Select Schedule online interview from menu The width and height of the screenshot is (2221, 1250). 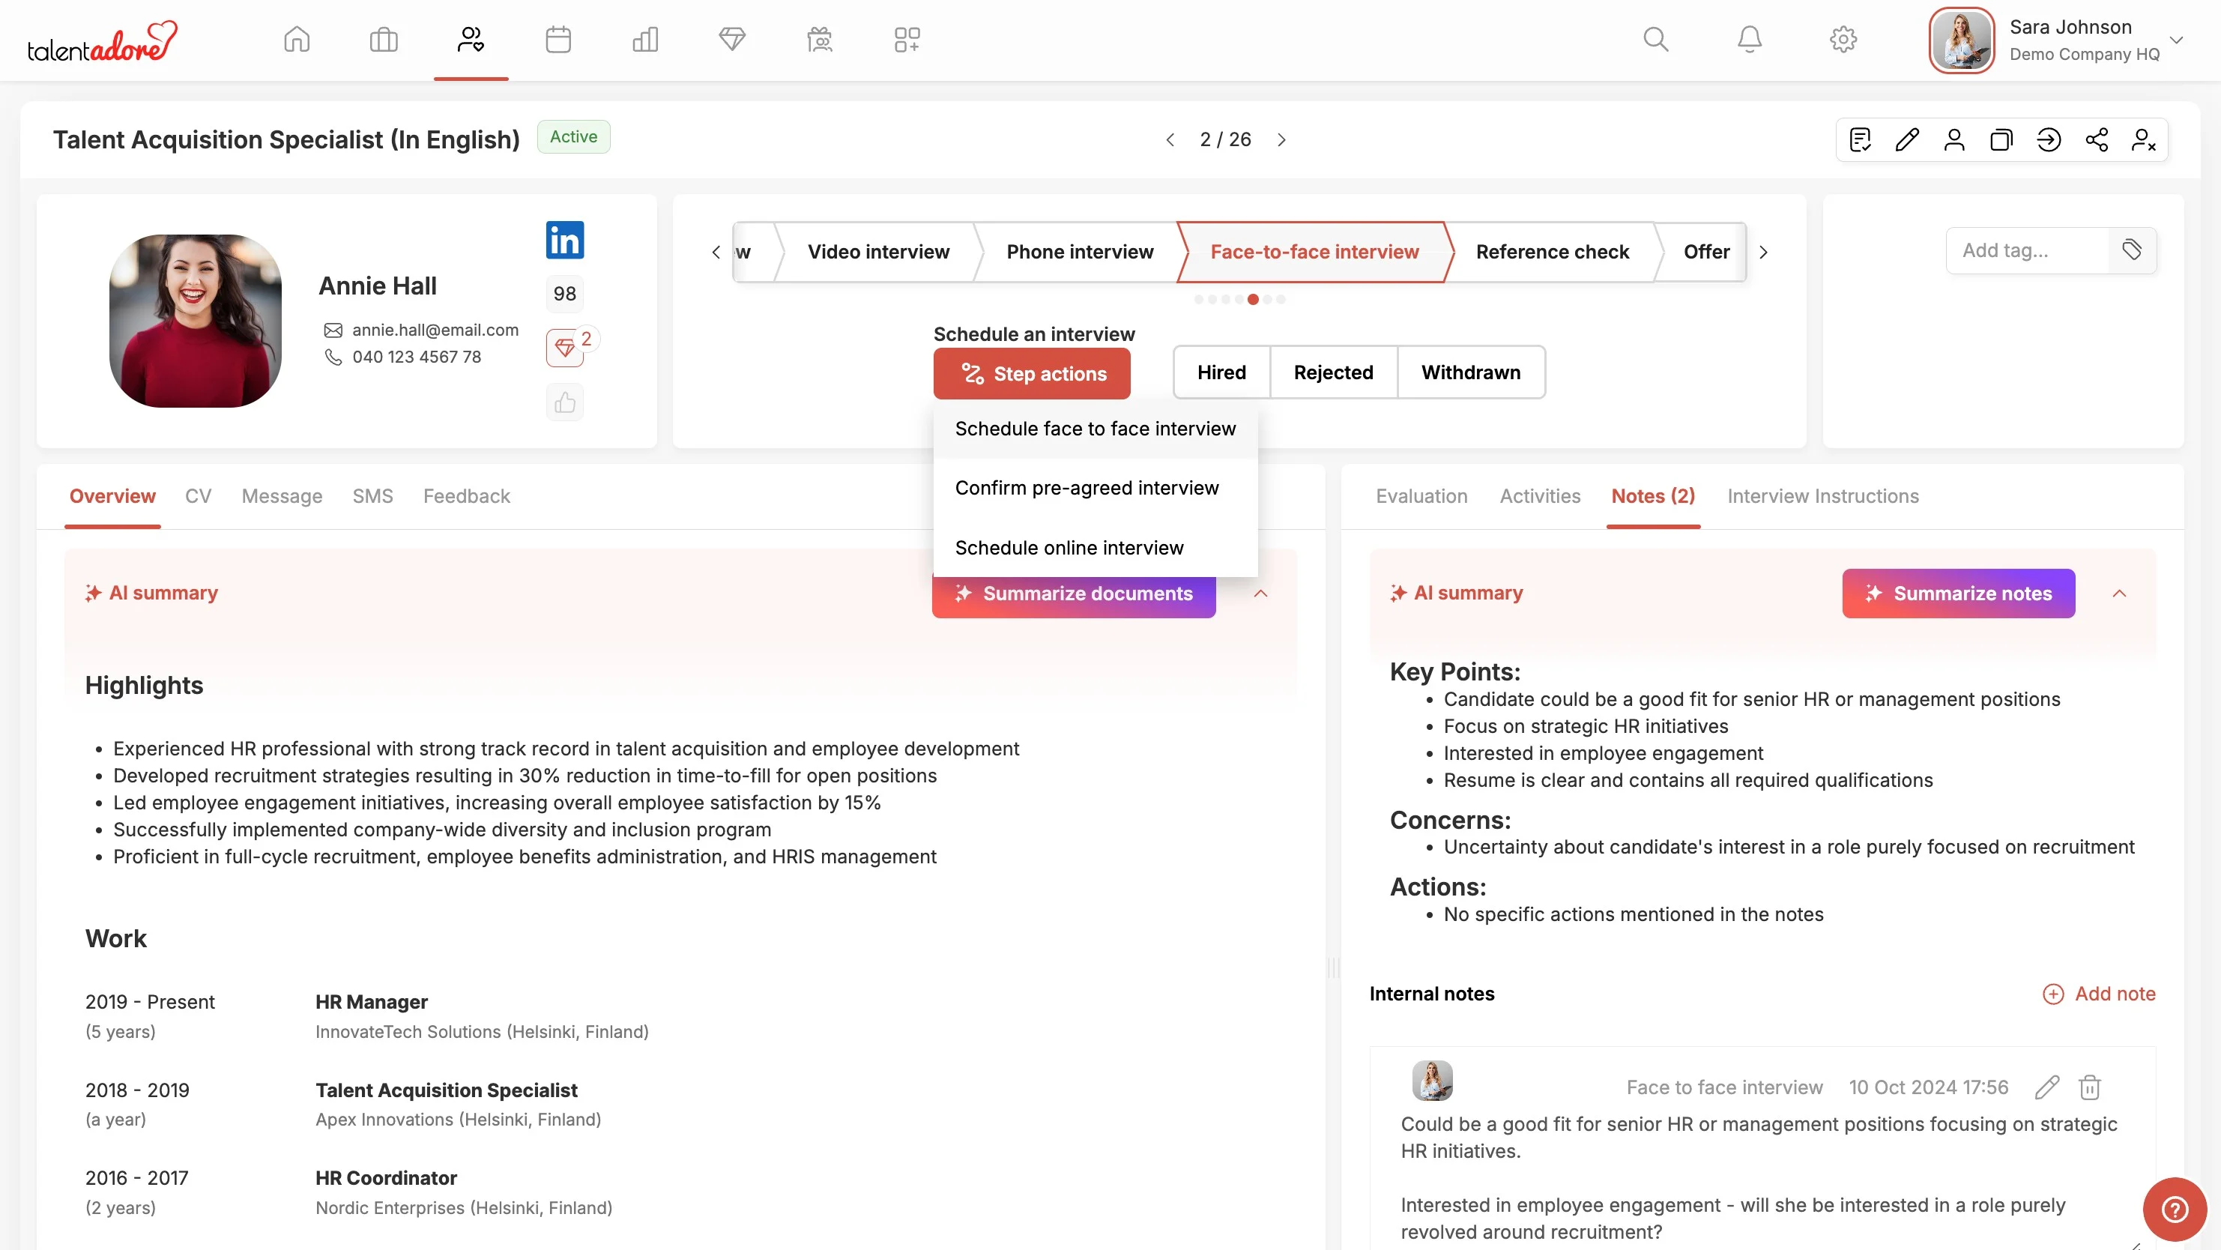click(1069, 547)
